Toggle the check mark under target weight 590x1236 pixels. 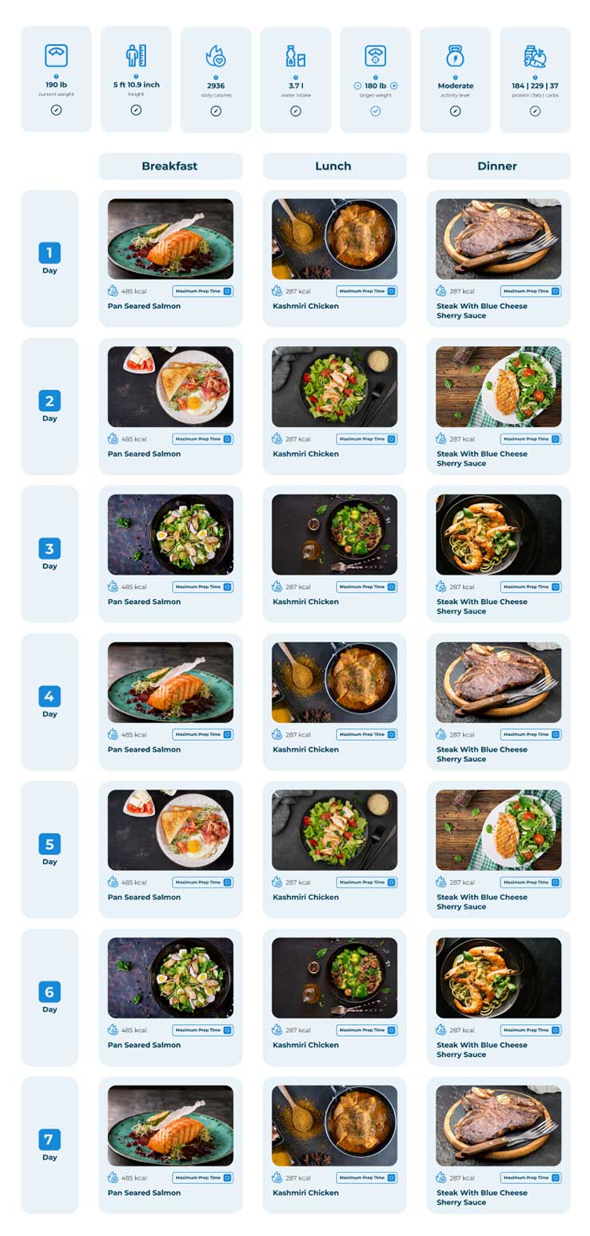(376, 110)
